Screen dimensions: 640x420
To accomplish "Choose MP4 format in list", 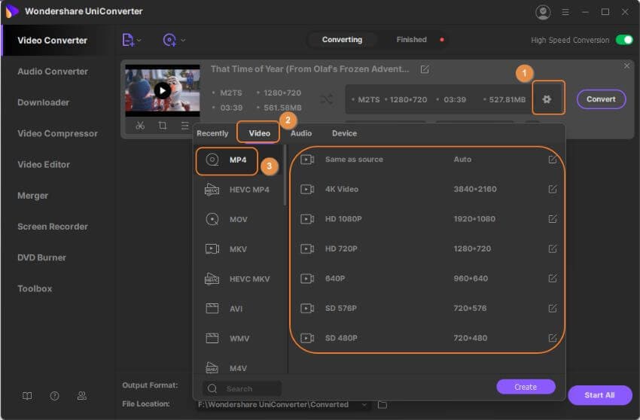I will click(x=239, y=160).
